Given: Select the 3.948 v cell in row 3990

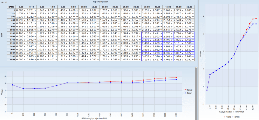Looking at the screenshot, I should [x=189, y=56].
